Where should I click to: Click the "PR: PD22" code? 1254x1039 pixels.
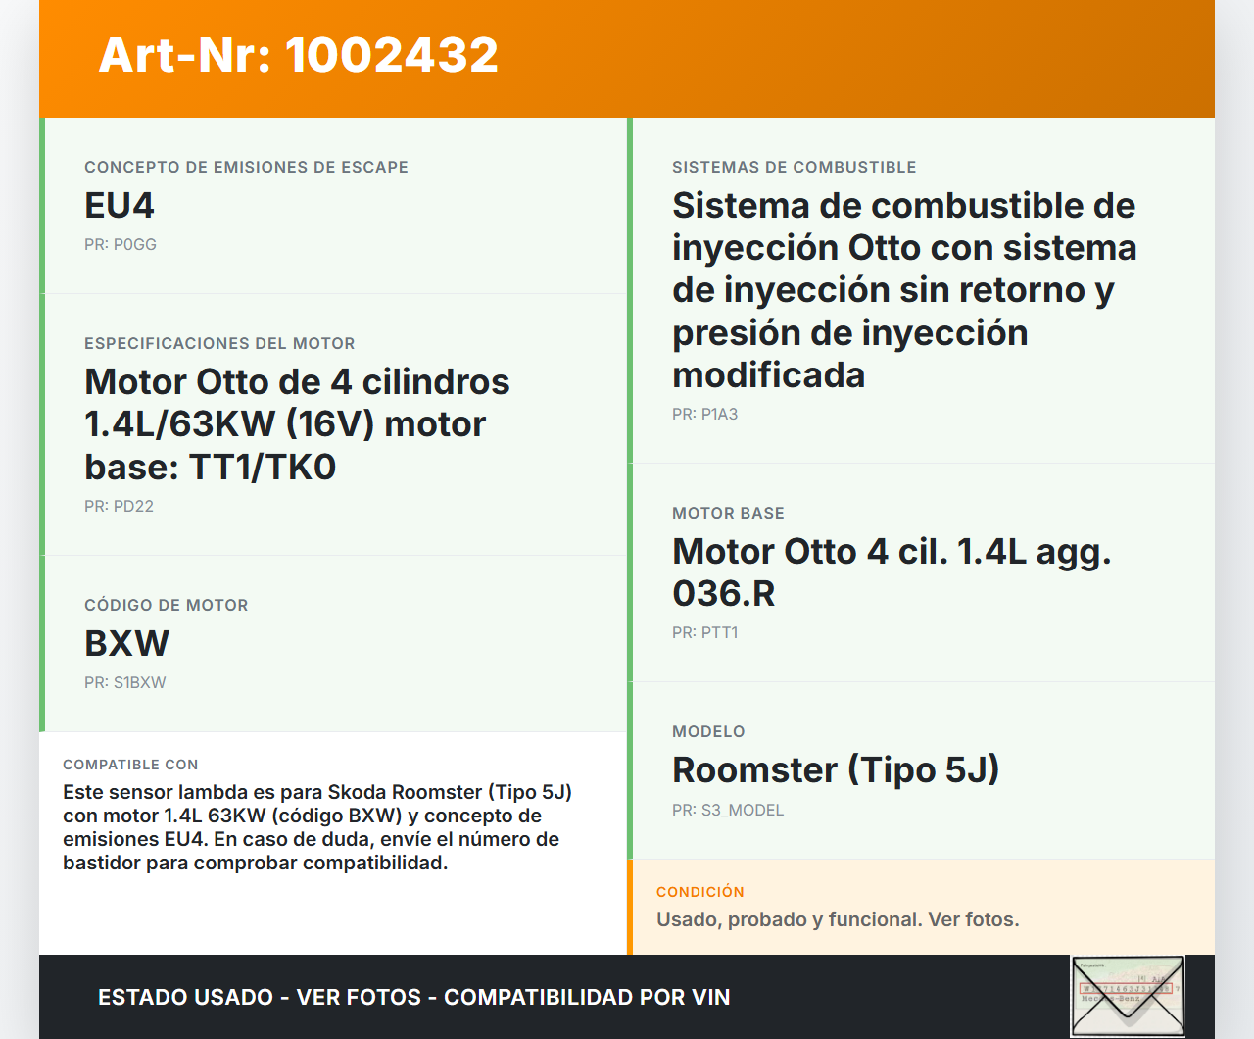pos(119,506)
